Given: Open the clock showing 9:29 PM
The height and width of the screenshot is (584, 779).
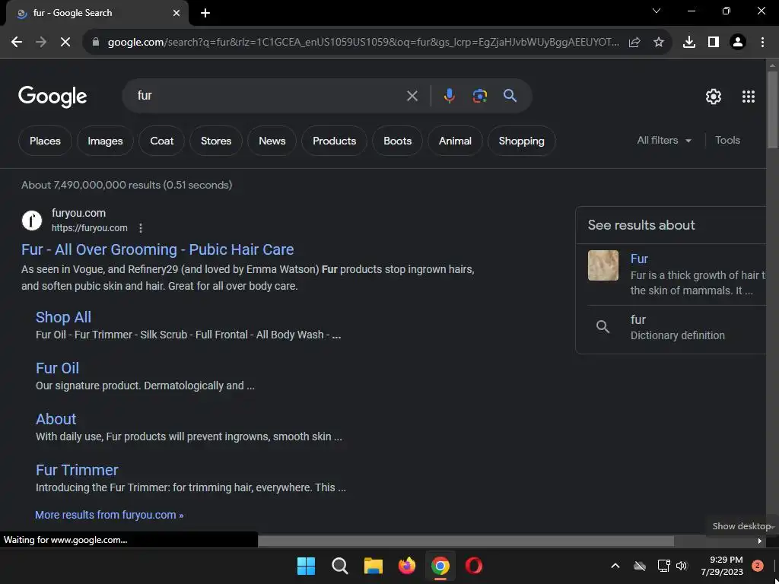Looking at the screenshot, I should click(x=722, y=566).
